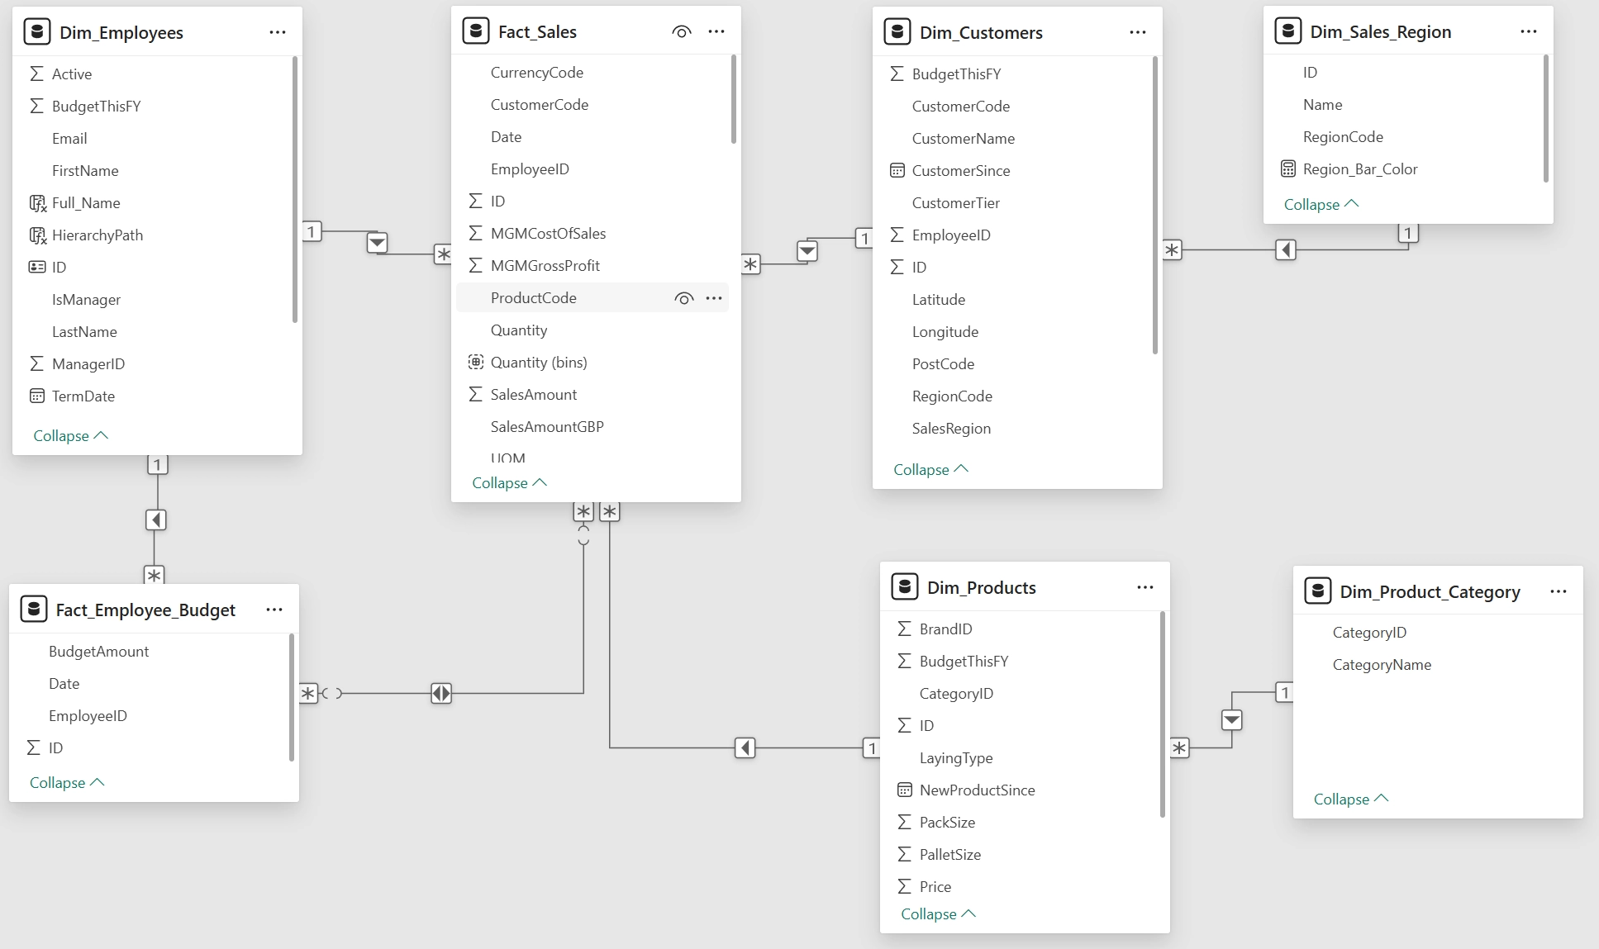Click the calendar icon next to CustomerSince

tap(897, 170)
